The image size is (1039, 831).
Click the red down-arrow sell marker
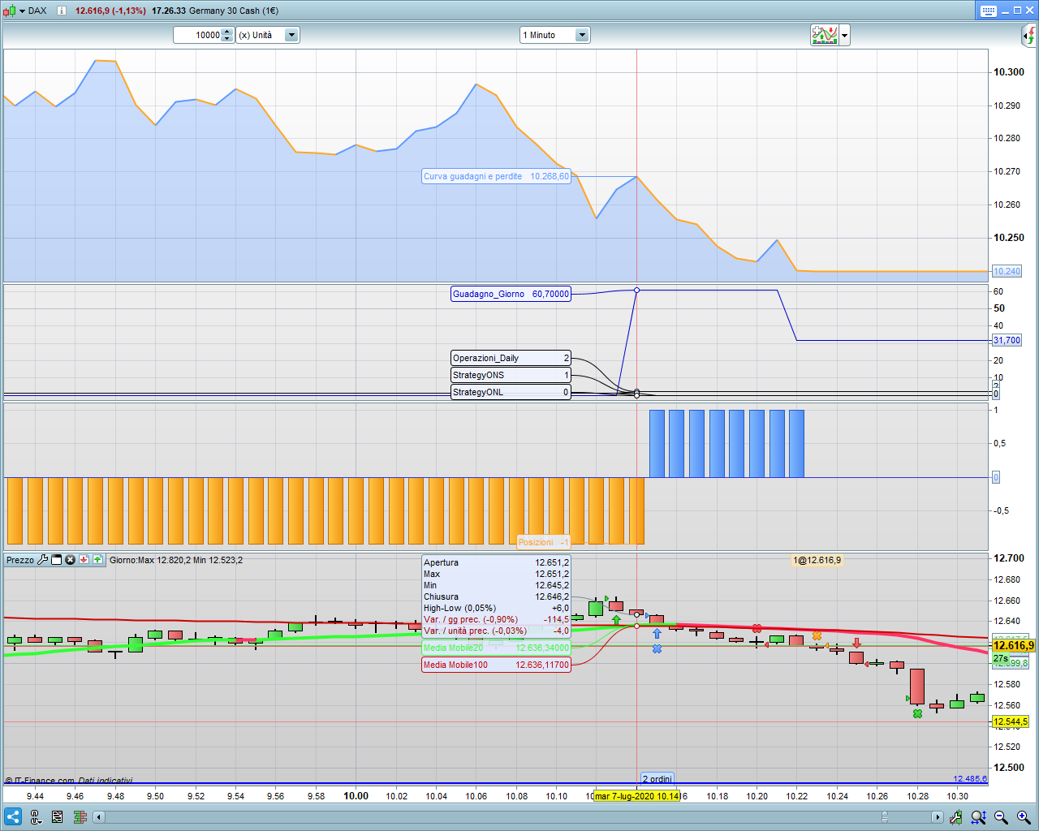(856, 644)
